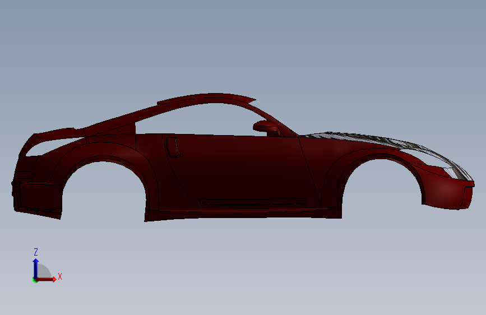
Task: Select the long side skirt slot
Action: (x=253, y=202)
